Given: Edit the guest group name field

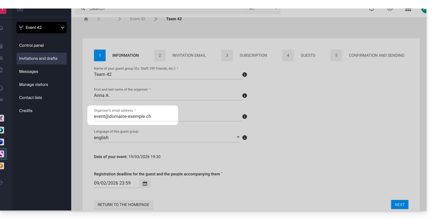Looking at the screenshot, I should pos(168,75).
